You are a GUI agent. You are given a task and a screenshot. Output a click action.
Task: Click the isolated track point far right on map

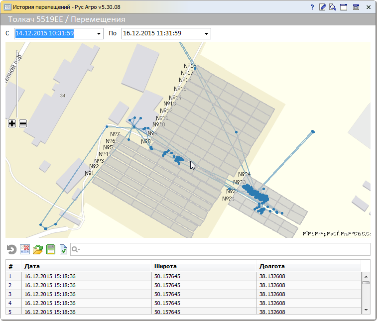(313, 131)
